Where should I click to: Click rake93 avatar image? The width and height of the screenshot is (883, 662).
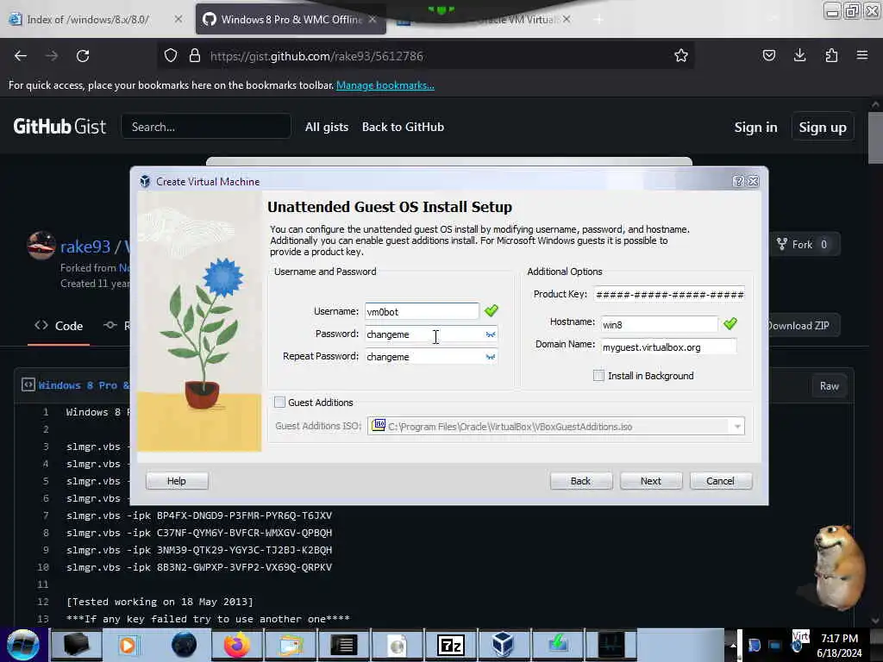[x=41, y=246]
